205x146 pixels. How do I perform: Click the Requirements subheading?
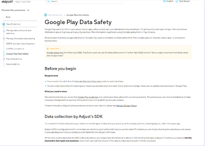51,76
